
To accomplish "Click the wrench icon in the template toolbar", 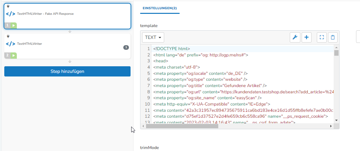I will pyautogui.click(x=295, y=37).
